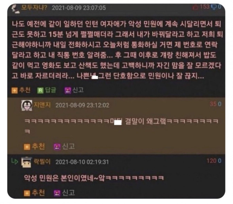Click orange 추천 icon under first comment
This screenshot has height=204, width=233.
(15, 90)
